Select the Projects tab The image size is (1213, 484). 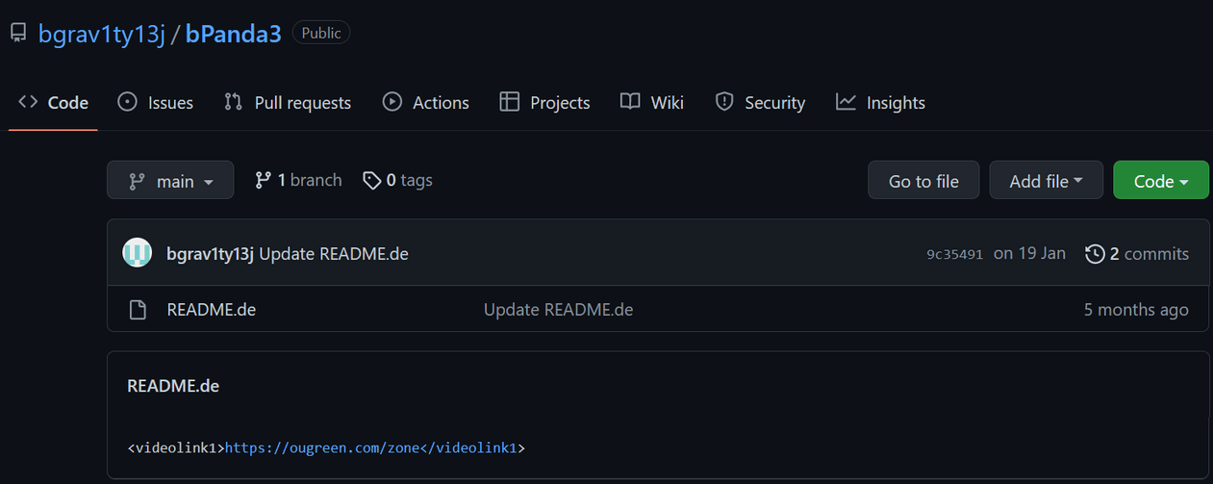[545, 103]
